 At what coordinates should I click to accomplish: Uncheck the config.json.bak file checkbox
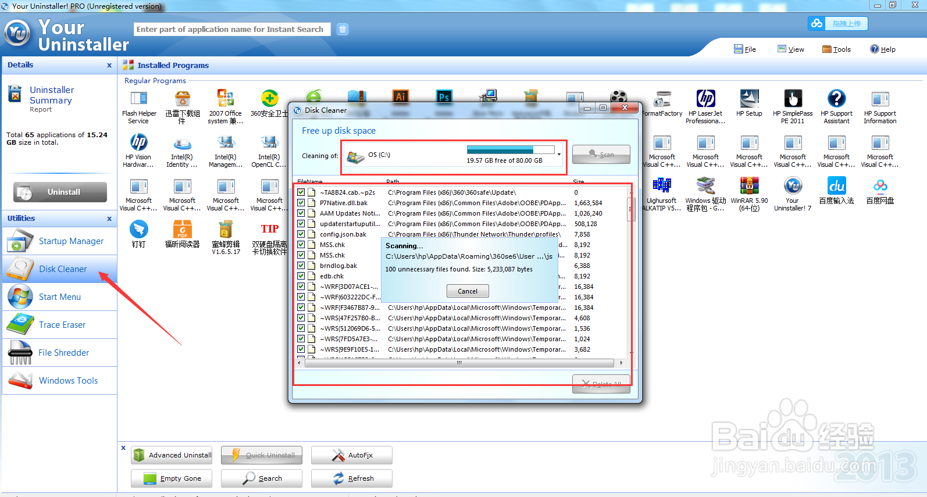coord(301,234)
